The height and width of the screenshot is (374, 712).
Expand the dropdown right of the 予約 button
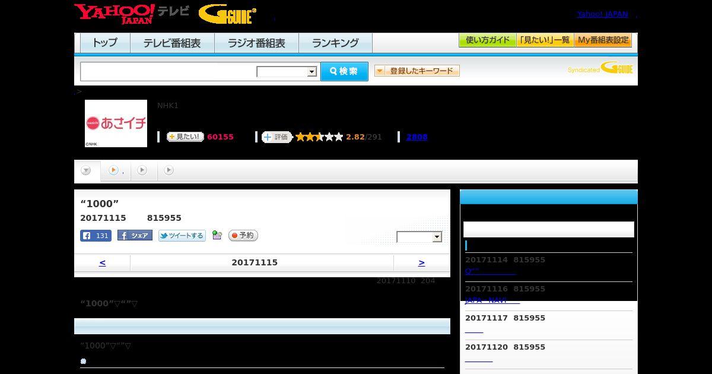419,237
